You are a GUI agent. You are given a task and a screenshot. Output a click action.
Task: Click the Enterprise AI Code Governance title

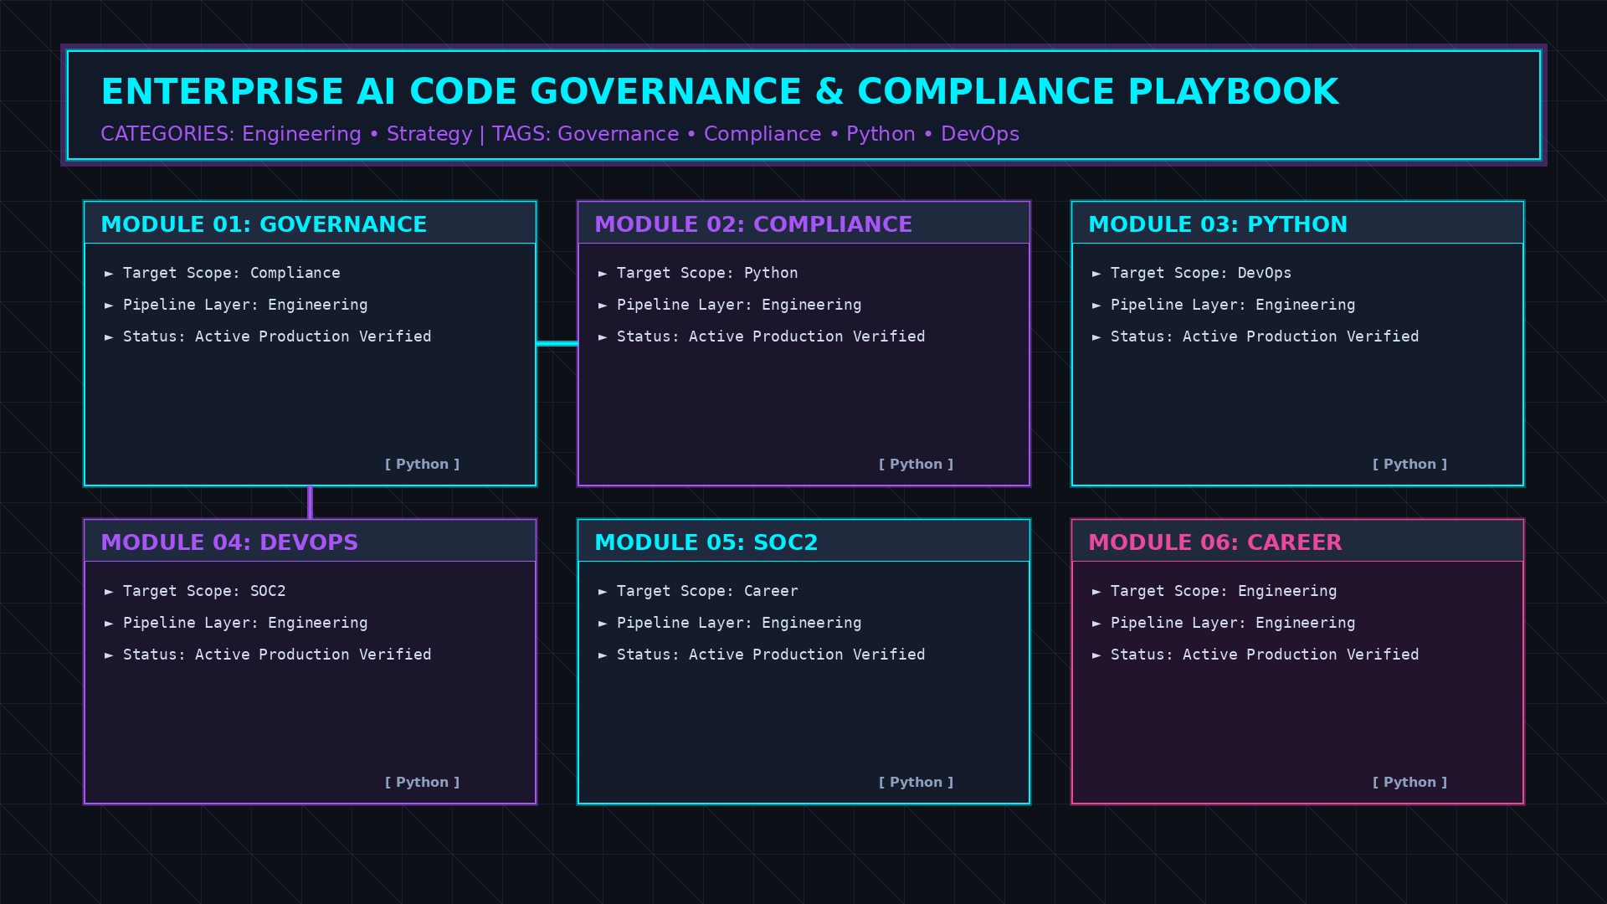click(720, 91)
